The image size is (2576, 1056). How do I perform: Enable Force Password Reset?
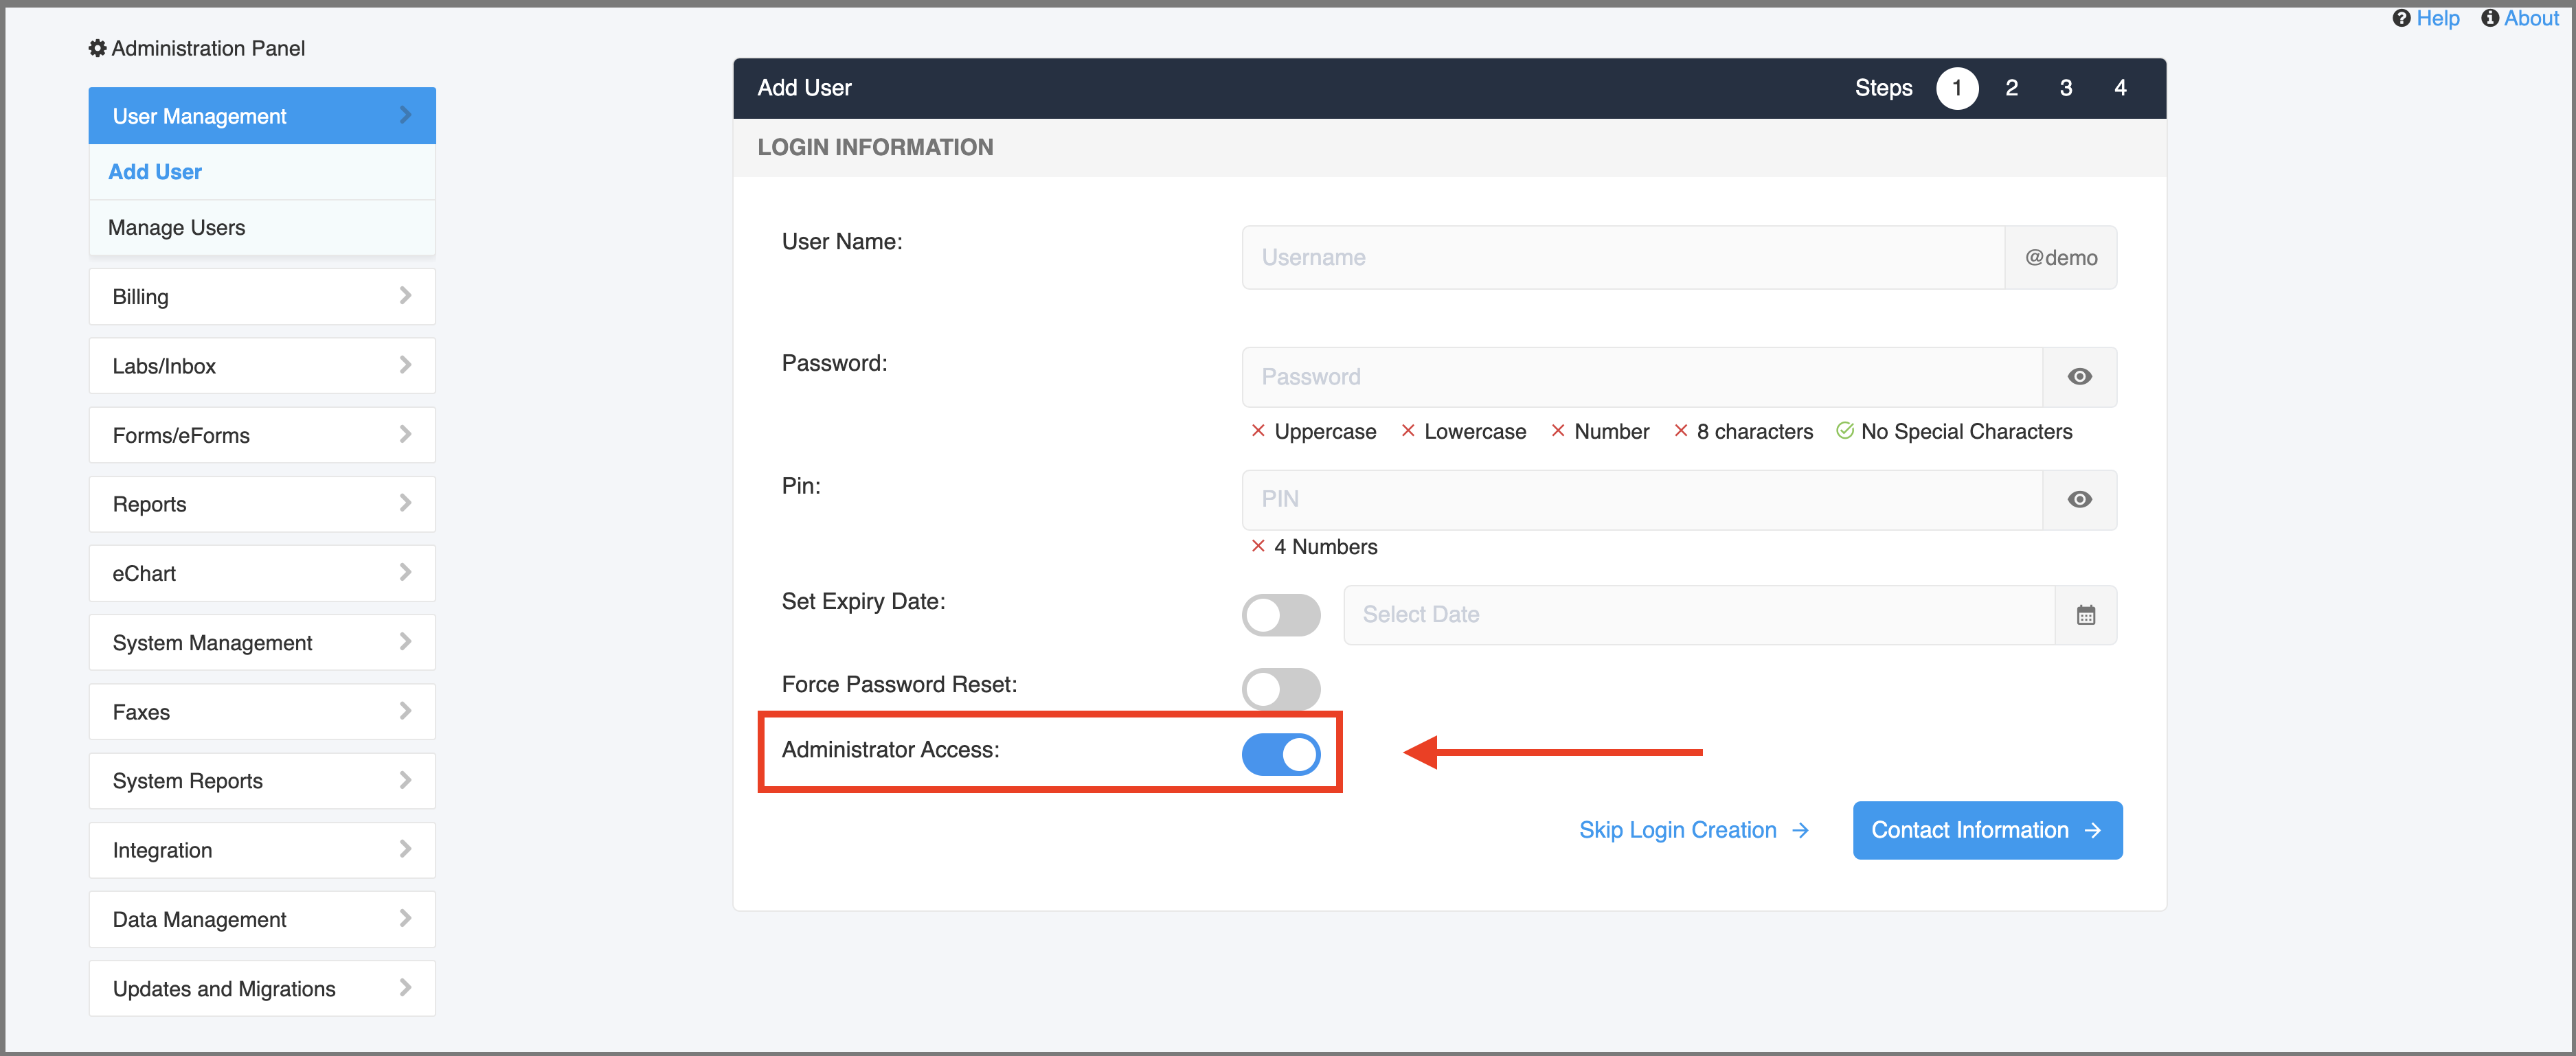[x=1281, y=689]
